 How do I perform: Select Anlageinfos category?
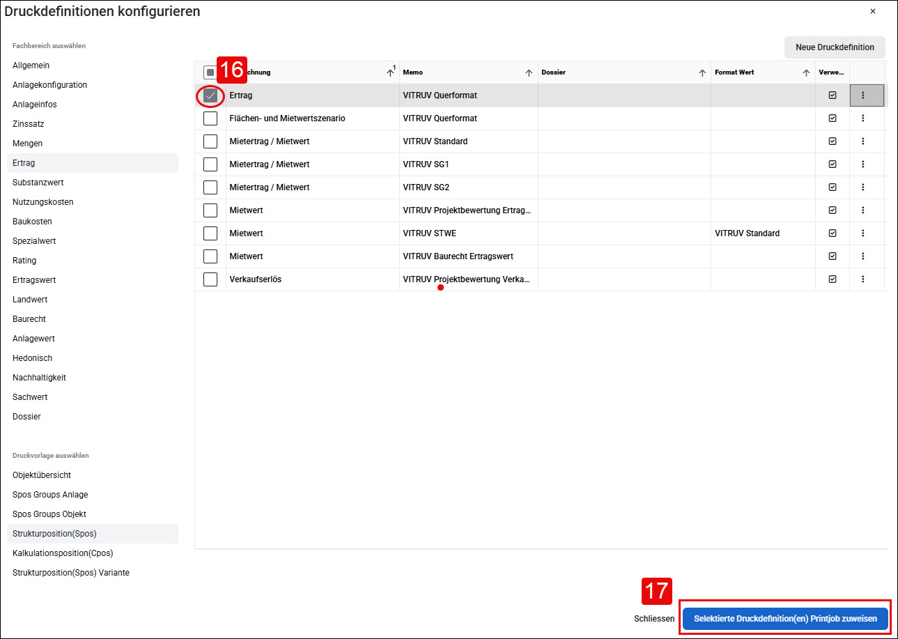[92, 105]
